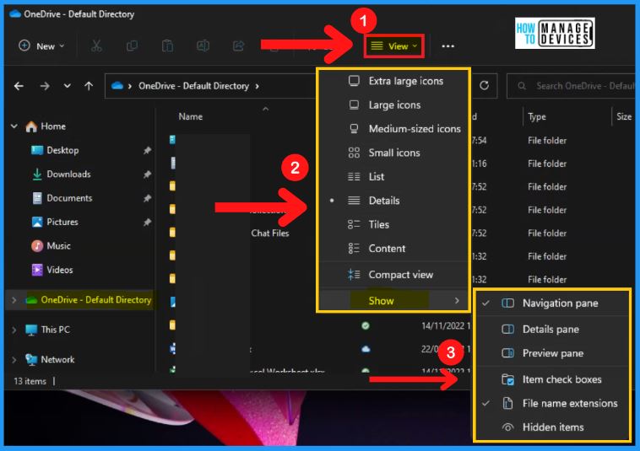Click the Search OneDrive field
Image resolution: width=640 pixels, height=451 pixels.
[572, 86]
